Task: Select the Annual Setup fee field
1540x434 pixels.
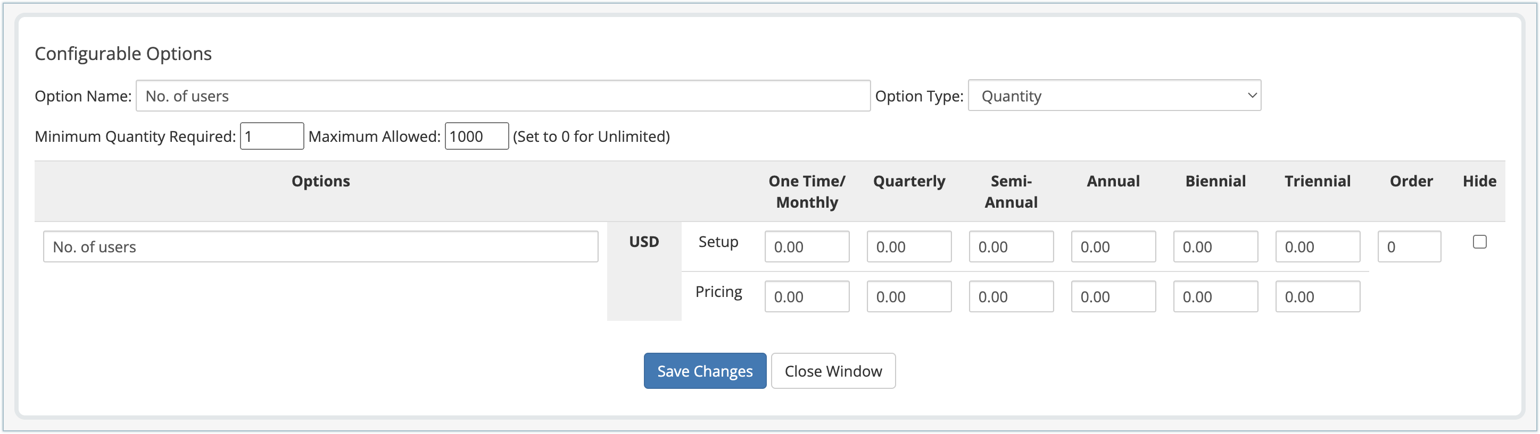Action: [x=1113, y=246]
